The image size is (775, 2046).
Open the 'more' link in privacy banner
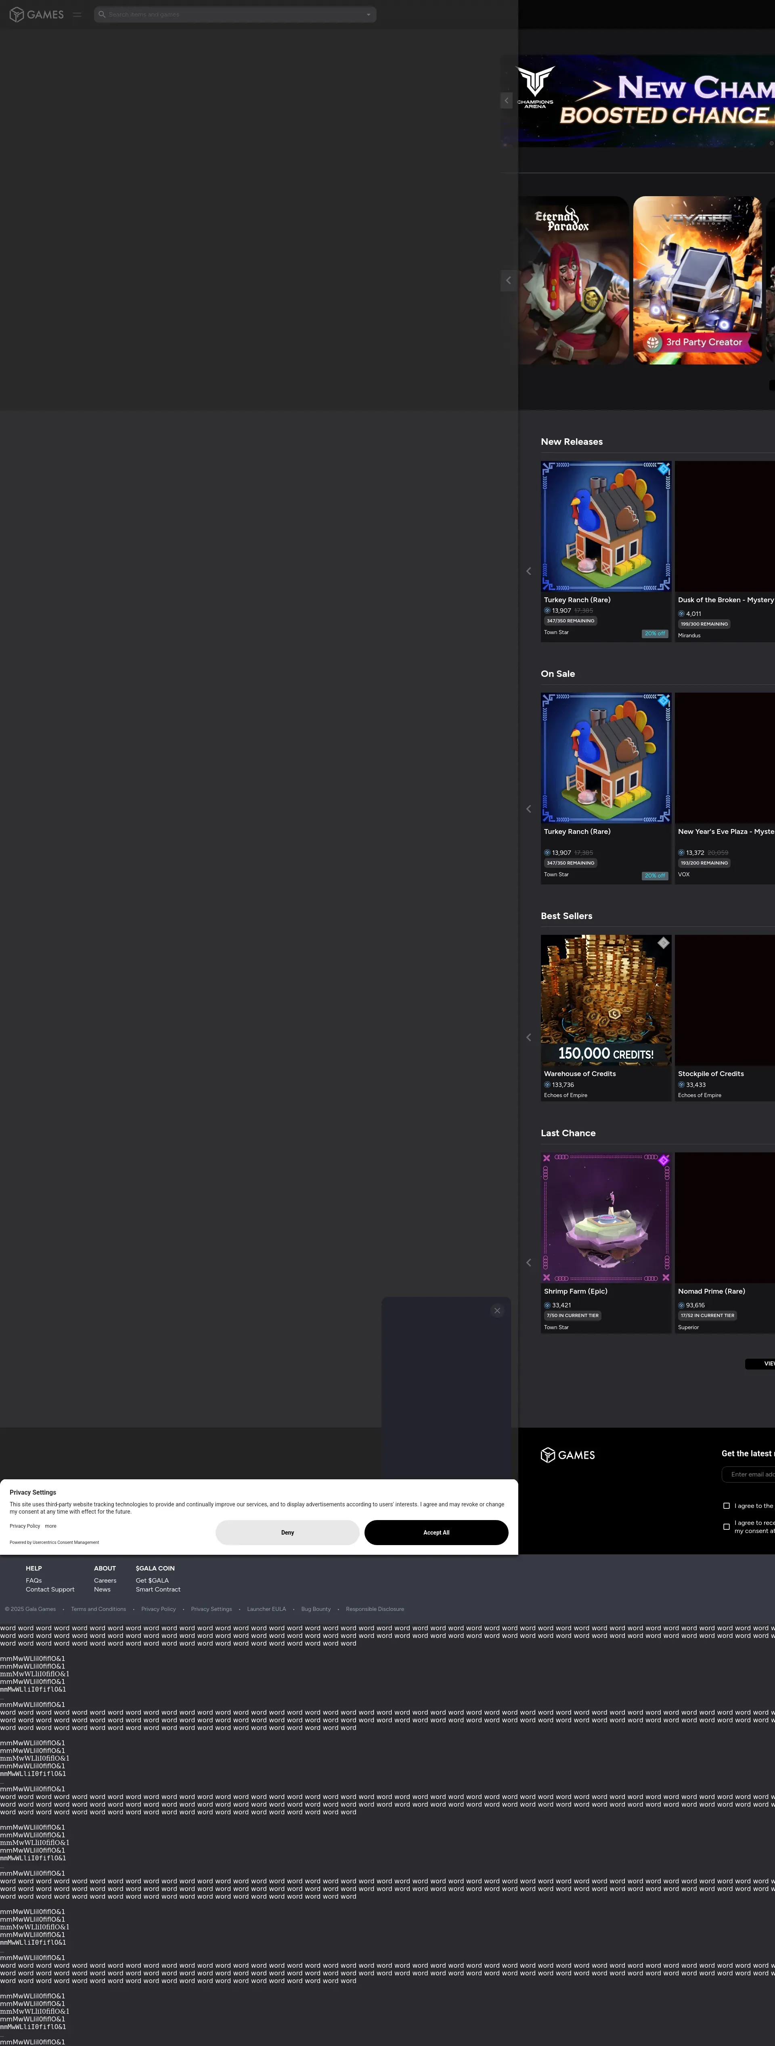51,1526
